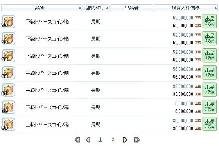Click 長期 on the 33,000,000 listing row
Screen dimensions: 219x146
[x=96, y=90]
